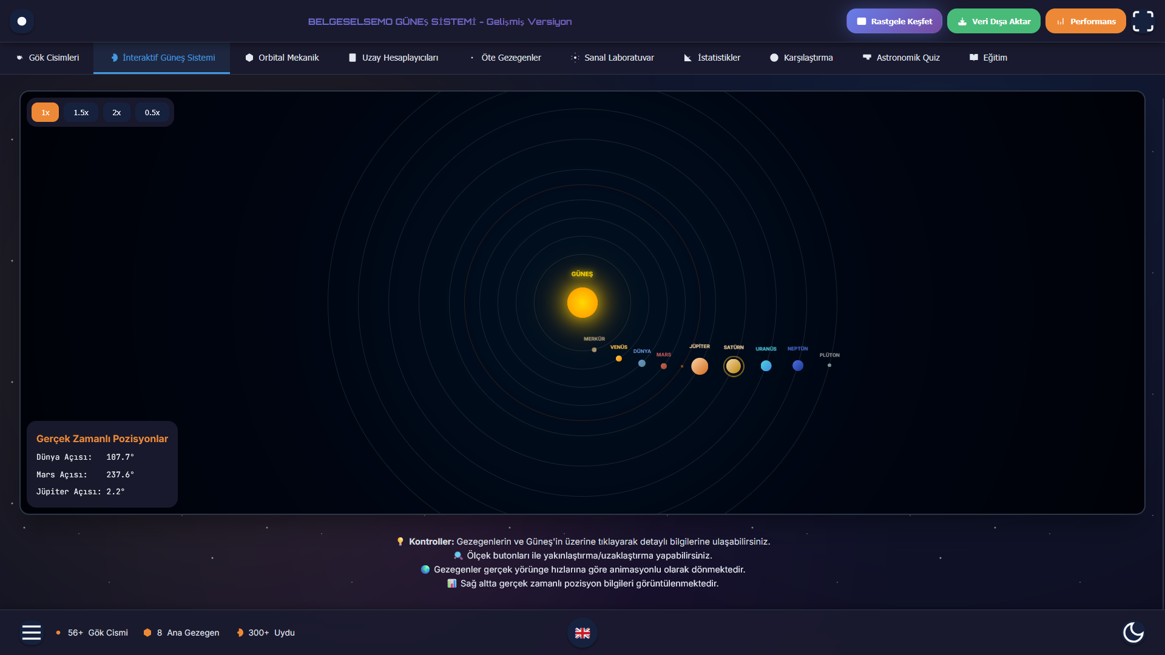Select the 2x scale option
1165x655 pixels.
116,112
